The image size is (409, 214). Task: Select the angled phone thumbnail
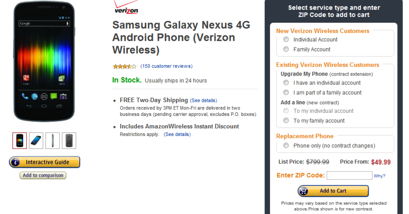click(x=36, y=141)
